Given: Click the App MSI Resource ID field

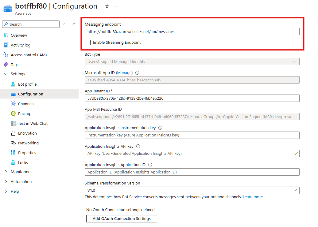Looking at the screenshot, I should tap(192, 117).
